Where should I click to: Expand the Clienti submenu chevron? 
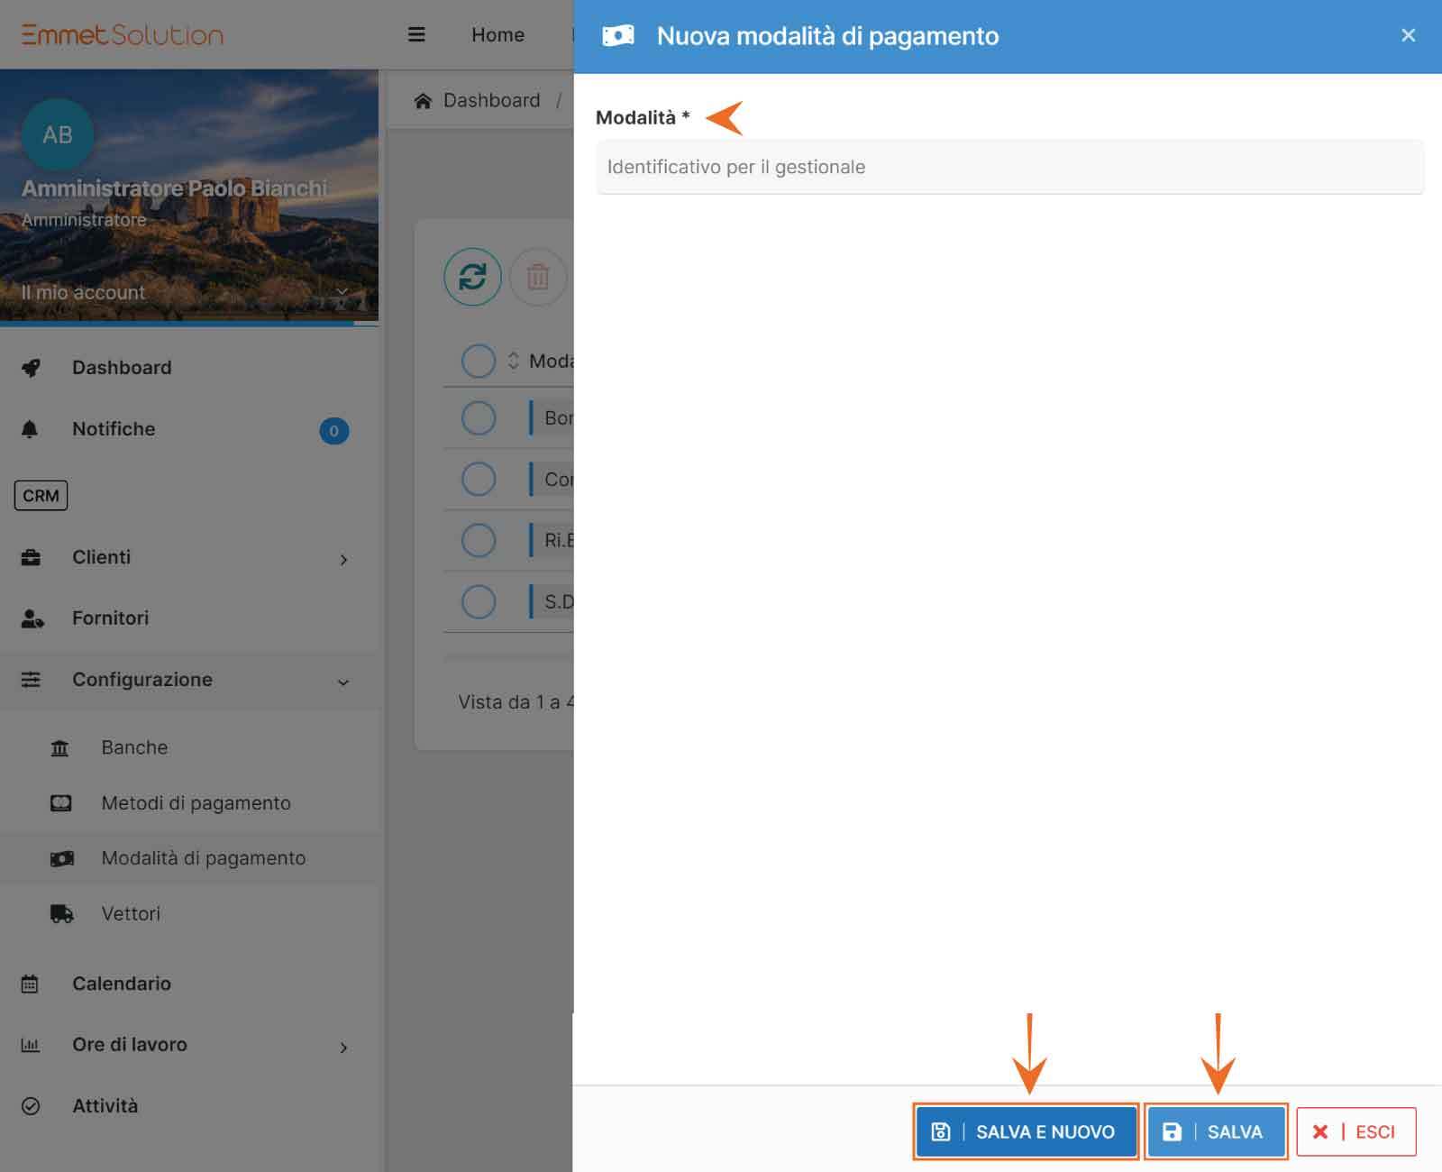pos(343,560)
